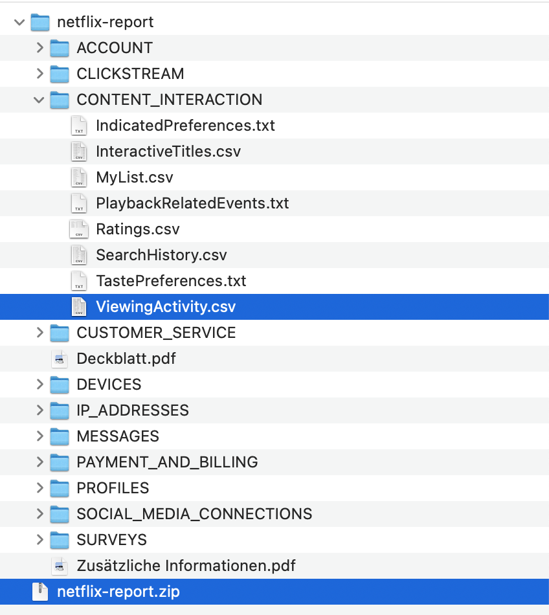
Task: Collapse the netflix-report root folder
Action: (19, 21)
